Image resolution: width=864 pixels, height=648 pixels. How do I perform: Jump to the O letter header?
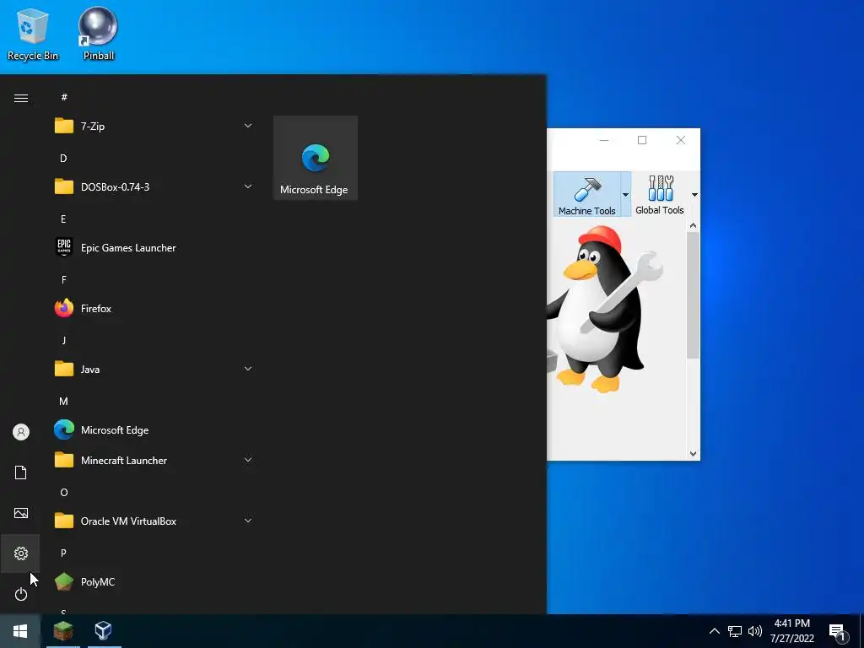coord(64,492)
